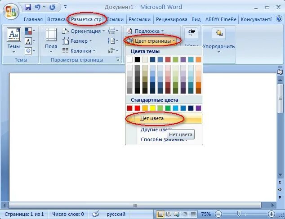Choose Нет цвета menu item

point(164,118)
